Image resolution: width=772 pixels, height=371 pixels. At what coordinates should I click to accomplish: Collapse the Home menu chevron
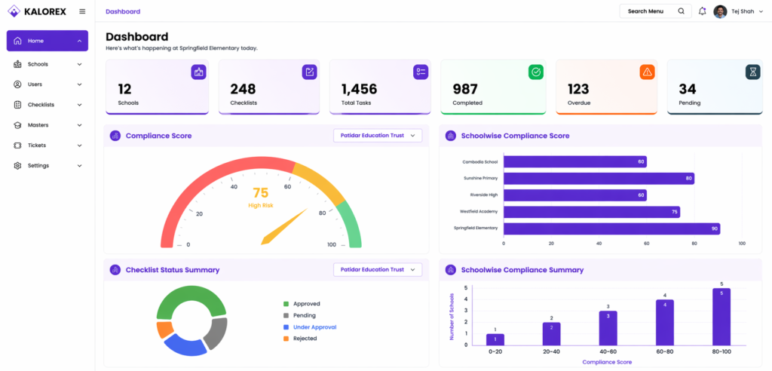pyautogui.click(x=79, y=41)
